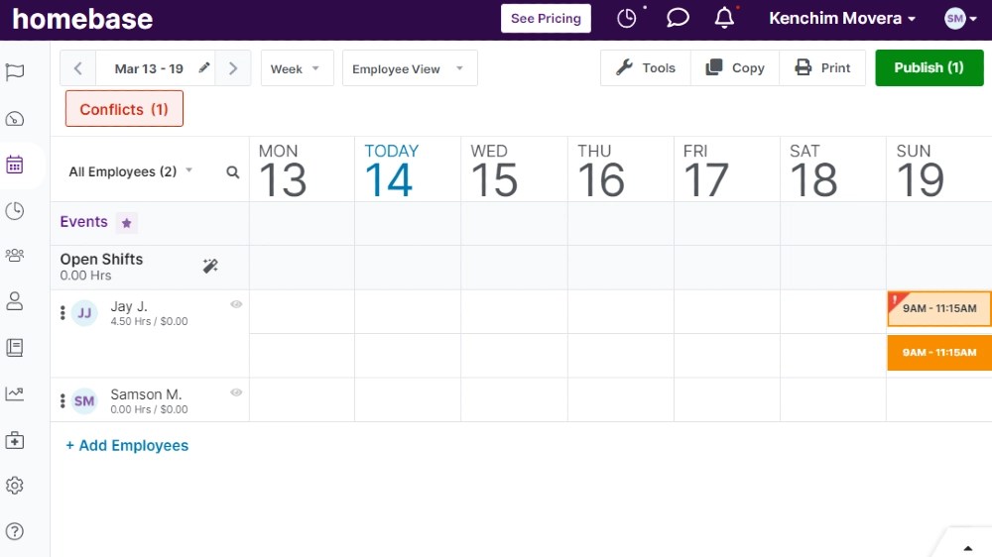Open the team group icon in sidebar
The image size is (992, 557).
click(15, 255)
